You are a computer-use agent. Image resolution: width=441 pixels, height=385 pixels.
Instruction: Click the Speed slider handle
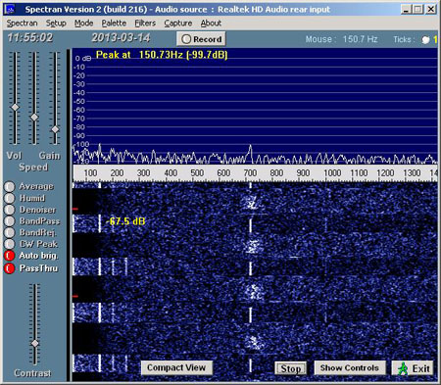34,118
